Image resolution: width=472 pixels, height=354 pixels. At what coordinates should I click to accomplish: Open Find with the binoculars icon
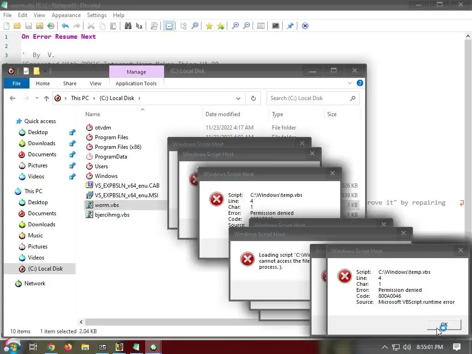click(128, 26)
